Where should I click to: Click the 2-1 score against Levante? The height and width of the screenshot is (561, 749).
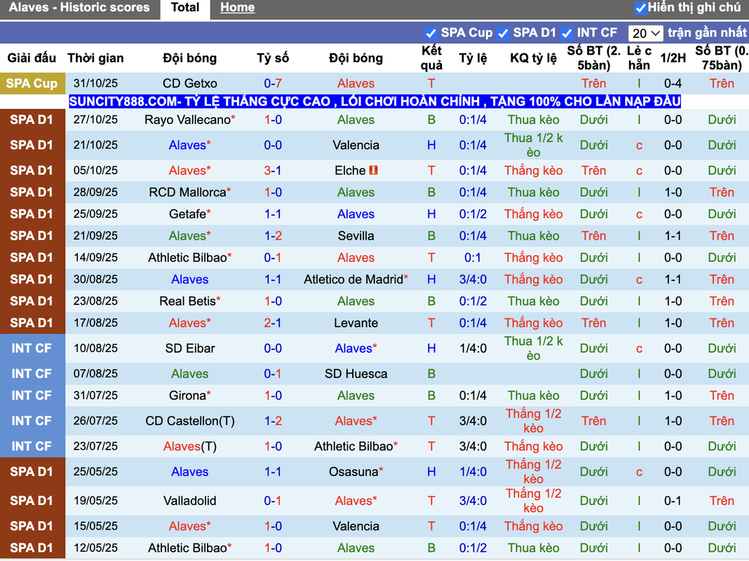coord(273,323)
